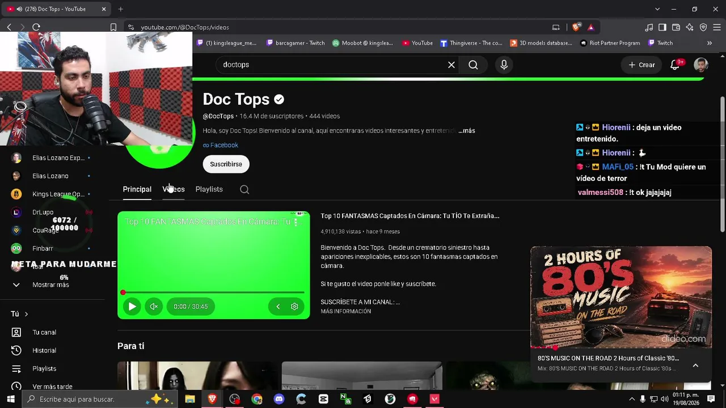Expand the channel description with ...más
This screenshot has width=726, height=408.
click(x=467, y=130)
